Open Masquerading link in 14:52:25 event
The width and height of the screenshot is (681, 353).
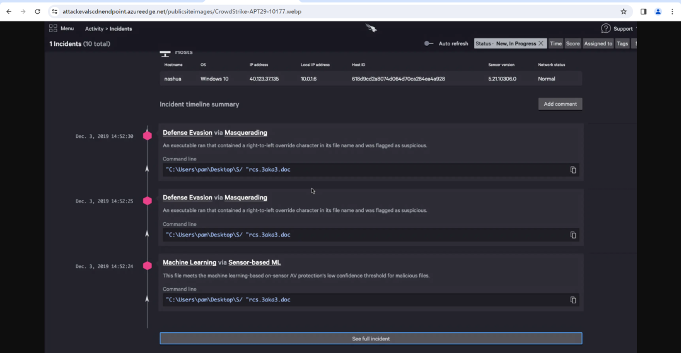(246, 198)
